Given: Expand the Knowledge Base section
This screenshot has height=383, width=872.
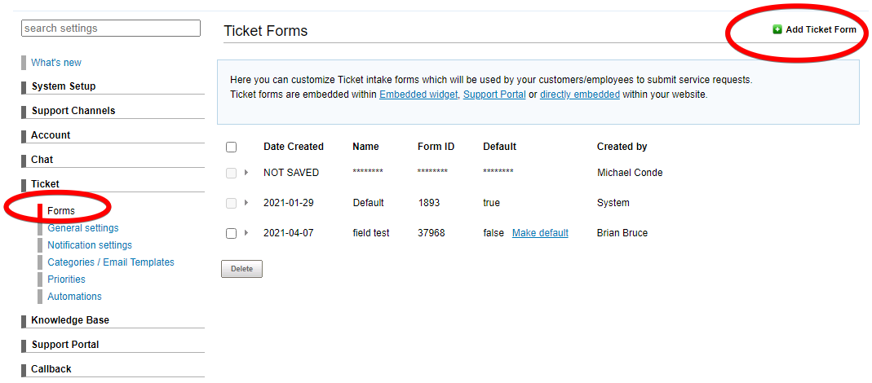Looking at the screenshot, I should pos(70,320).
